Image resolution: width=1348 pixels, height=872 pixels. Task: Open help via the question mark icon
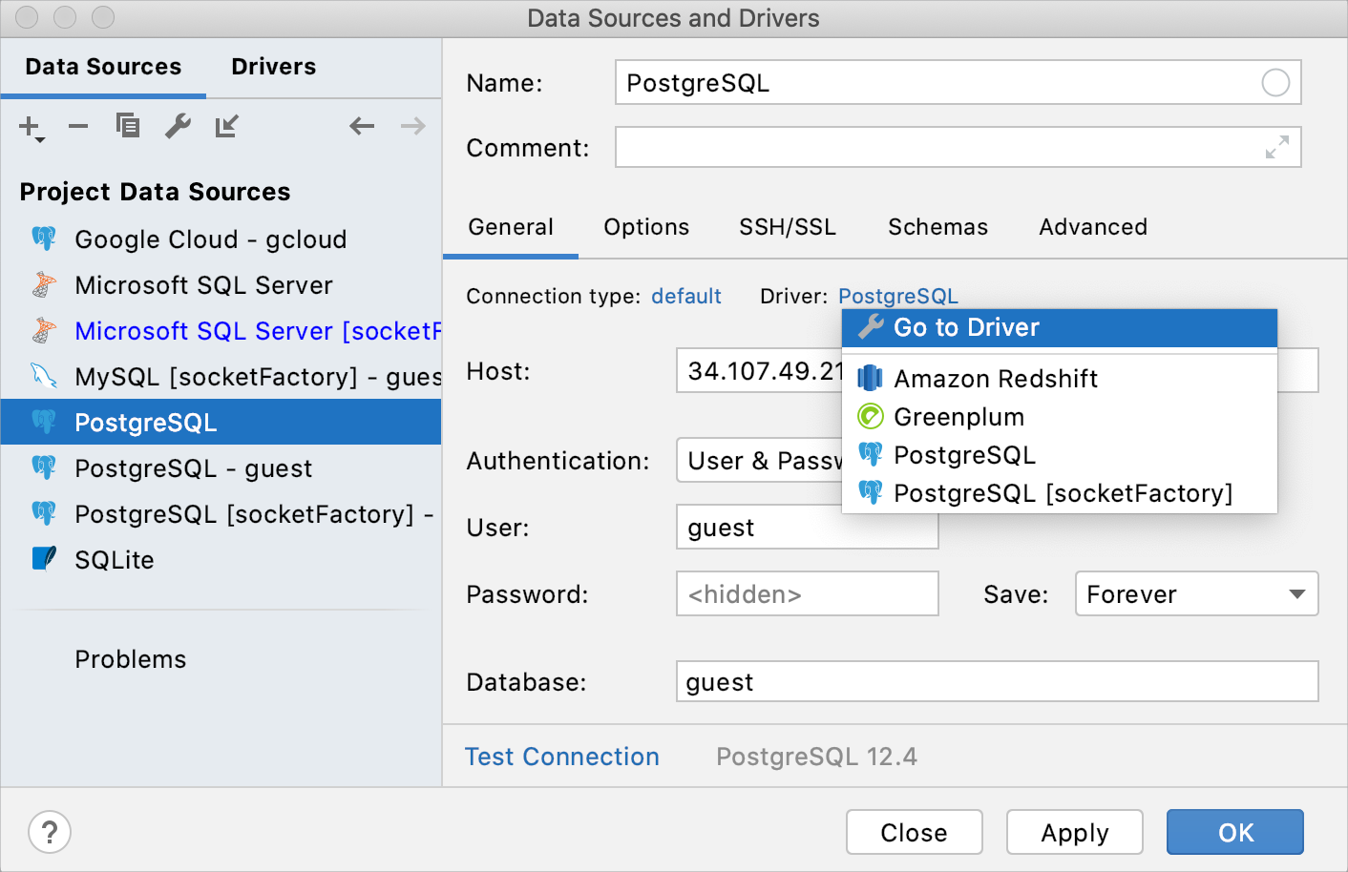pos(49,832)
